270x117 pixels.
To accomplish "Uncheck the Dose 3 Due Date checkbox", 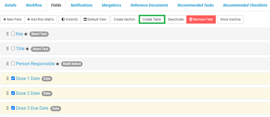I will (x=13, y=108).
